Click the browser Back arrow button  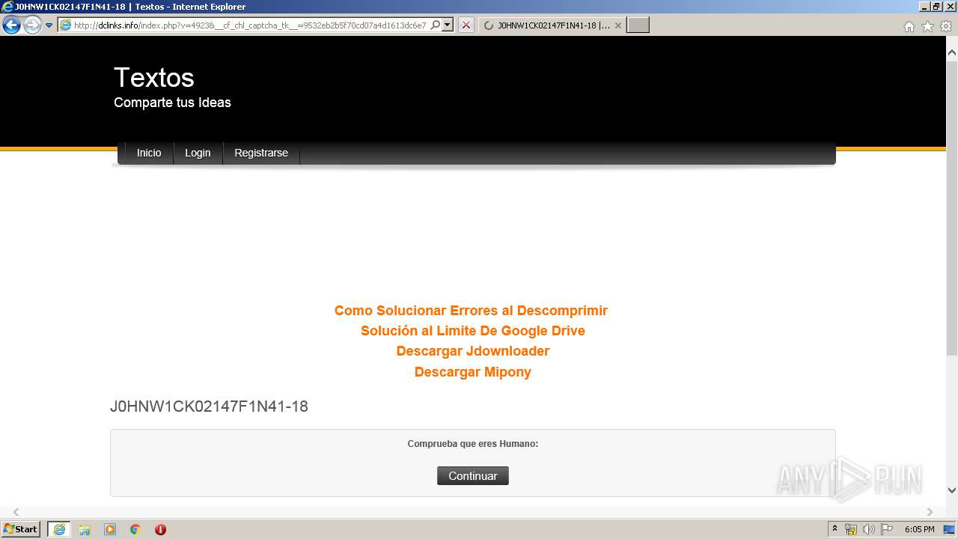(x=11, y=25)
